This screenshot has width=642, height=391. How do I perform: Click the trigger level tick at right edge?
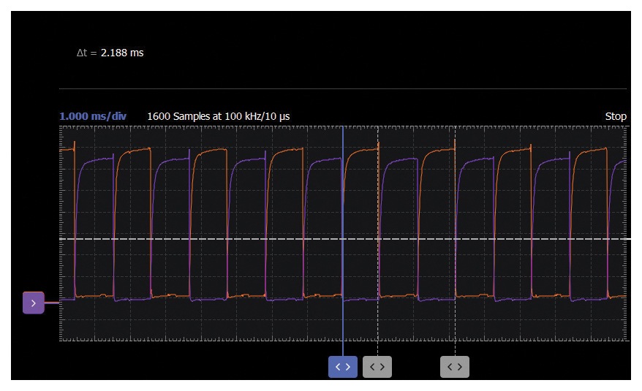click(627, 239)
